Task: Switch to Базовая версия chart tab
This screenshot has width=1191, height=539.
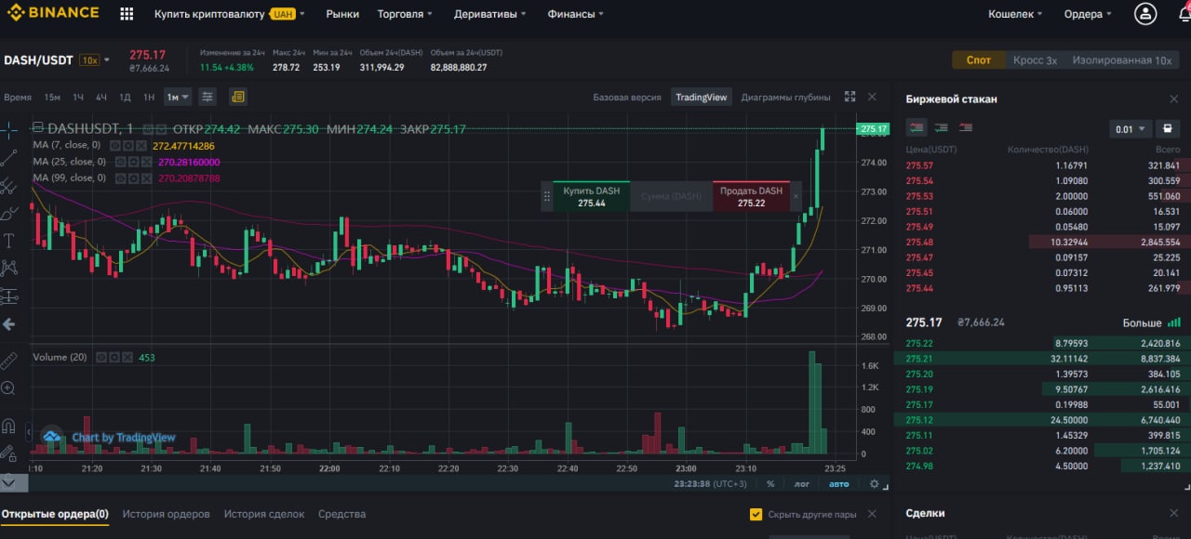Action: [x=627, y=97]
